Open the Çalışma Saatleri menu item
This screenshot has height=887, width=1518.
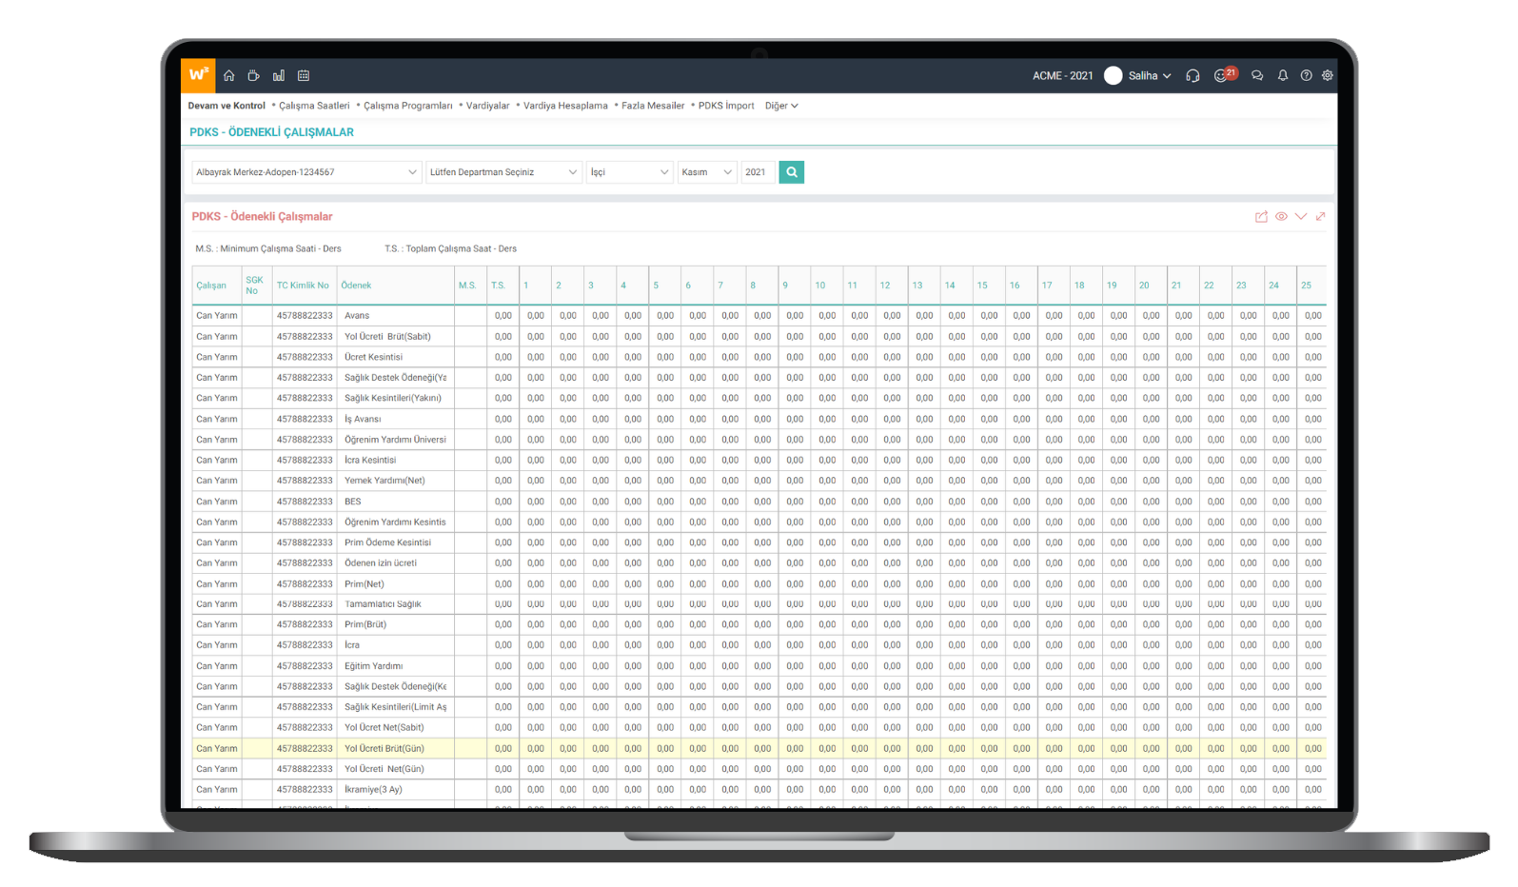click(x=314, y=106)
